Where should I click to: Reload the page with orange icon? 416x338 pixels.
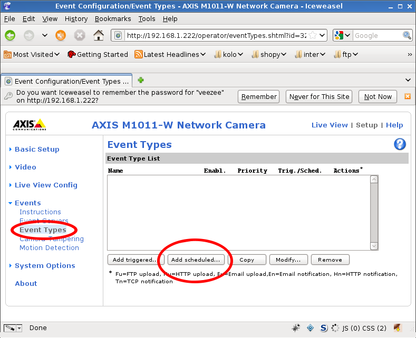pyautogui.click(x=61, y=35)
